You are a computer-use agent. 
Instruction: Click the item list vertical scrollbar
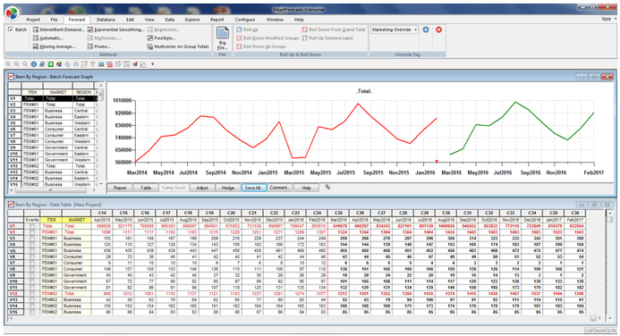click(101, 134)
